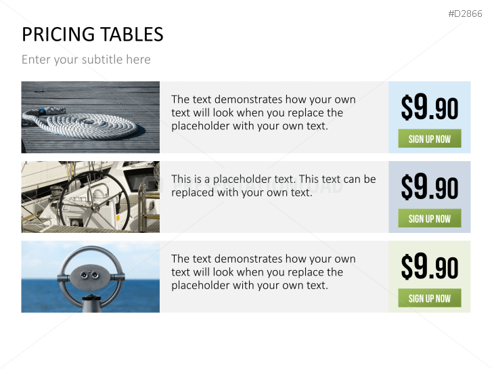
Task: Click the $9.90 price in the middle row
Action: click(x=429, y=188)
